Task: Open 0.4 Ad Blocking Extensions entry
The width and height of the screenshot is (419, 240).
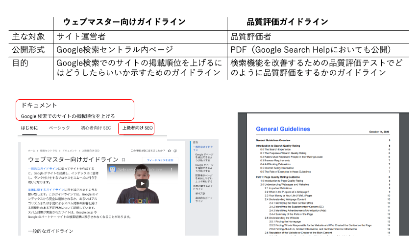Action: coord(275,164)
